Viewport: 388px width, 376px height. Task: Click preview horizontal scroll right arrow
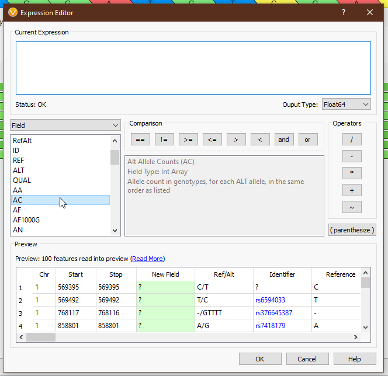pyautogui.click(x=356, y=337)
